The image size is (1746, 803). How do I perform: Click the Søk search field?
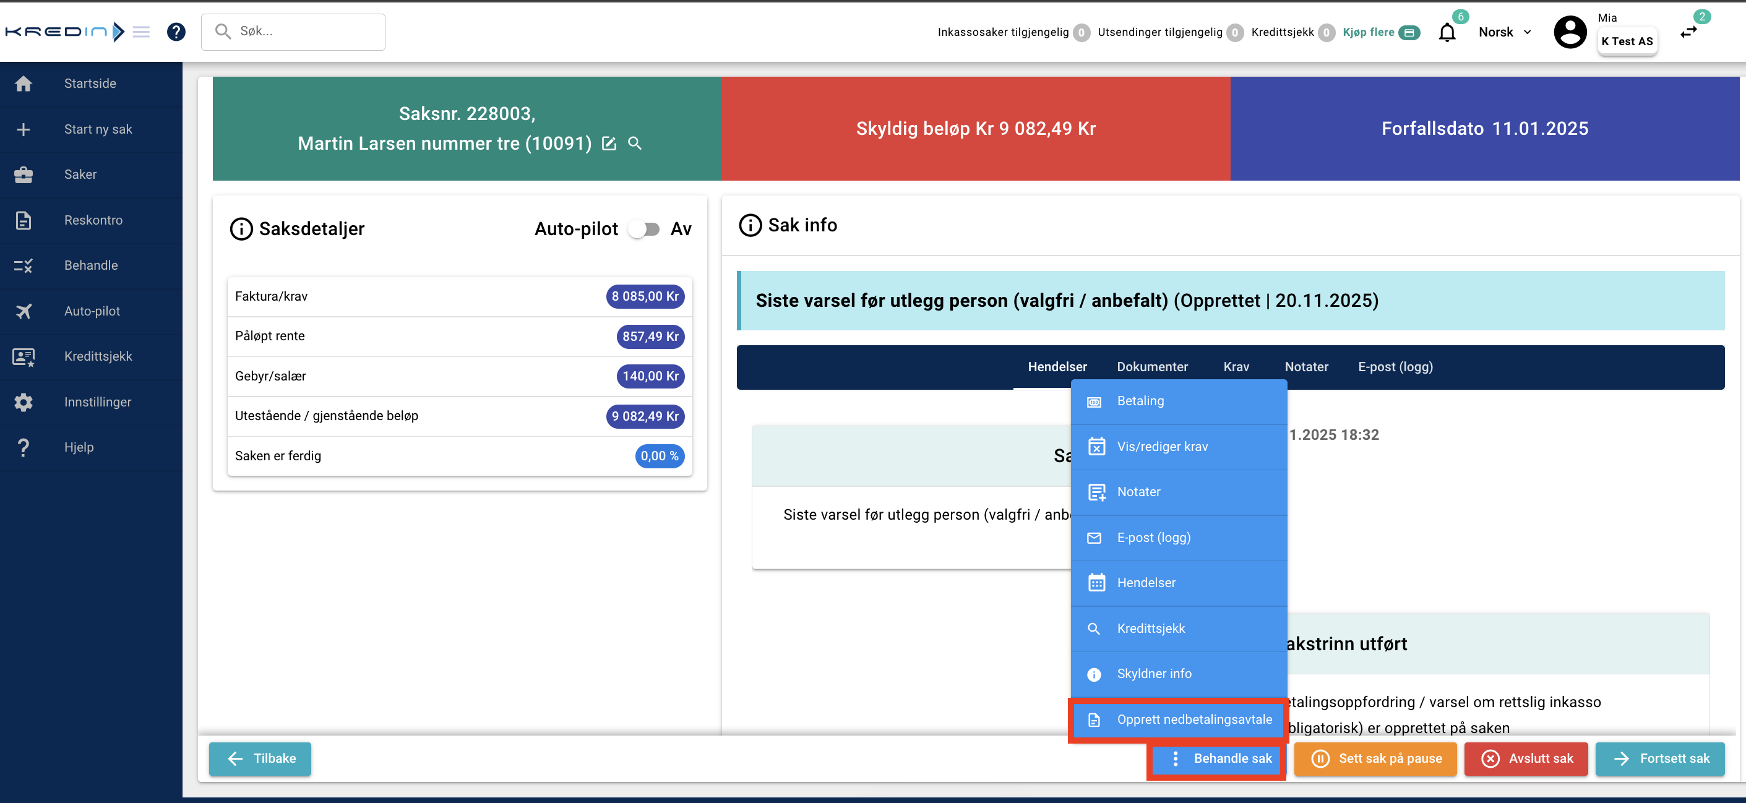coord(293,31)
